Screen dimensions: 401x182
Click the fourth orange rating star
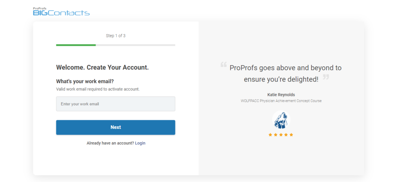(x=286, y=135)
